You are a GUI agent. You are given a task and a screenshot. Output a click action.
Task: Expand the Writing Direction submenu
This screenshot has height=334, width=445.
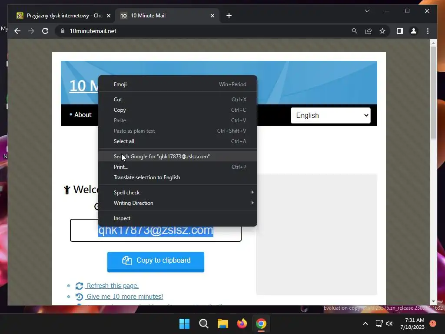(x=178, y=203)
